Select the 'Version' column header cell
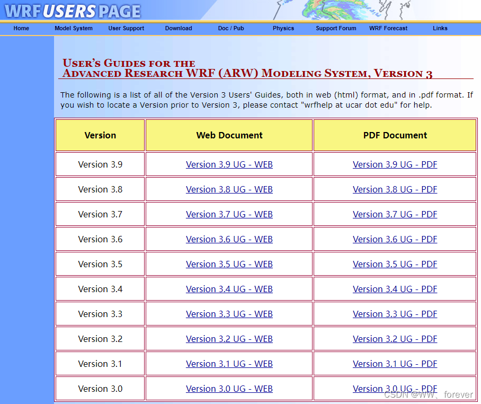Viewport: 481px width, 404px height. pyautogui.click(x=100, y=135)
